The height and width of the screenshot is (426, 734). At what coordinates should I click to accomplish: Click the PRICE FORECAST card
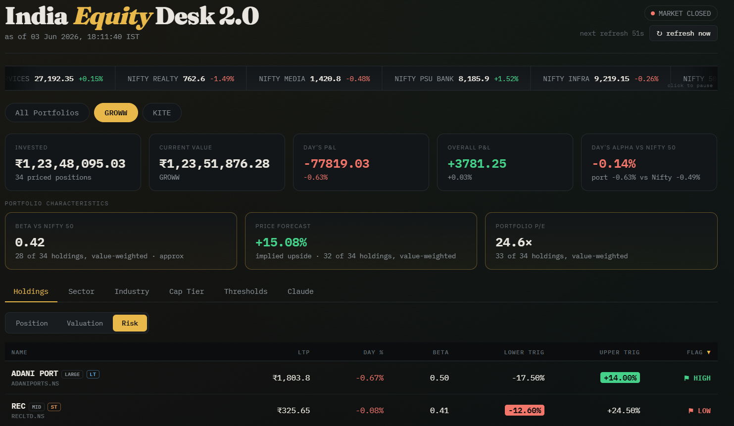(x=361, y=241)
